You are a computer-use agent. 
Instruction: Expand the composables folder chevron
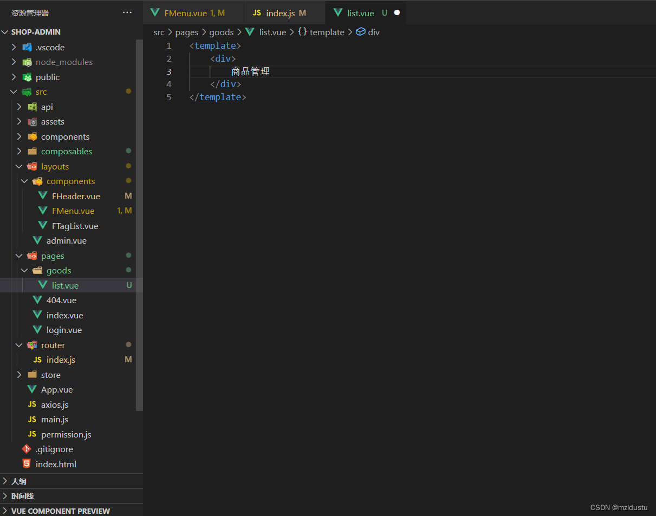point(20,151)
